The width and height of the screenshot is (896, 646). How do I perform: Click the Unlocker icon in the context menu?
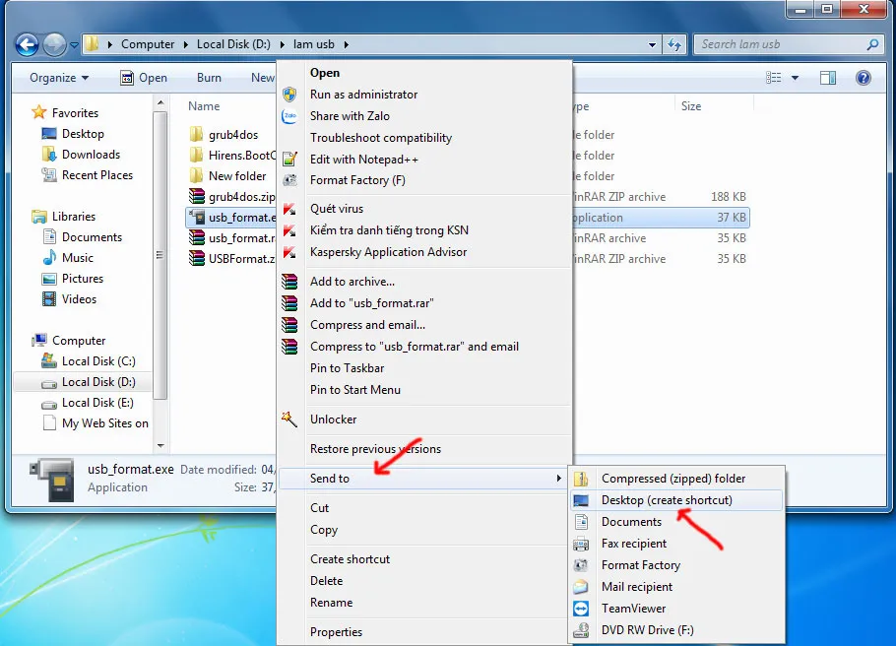289,420
